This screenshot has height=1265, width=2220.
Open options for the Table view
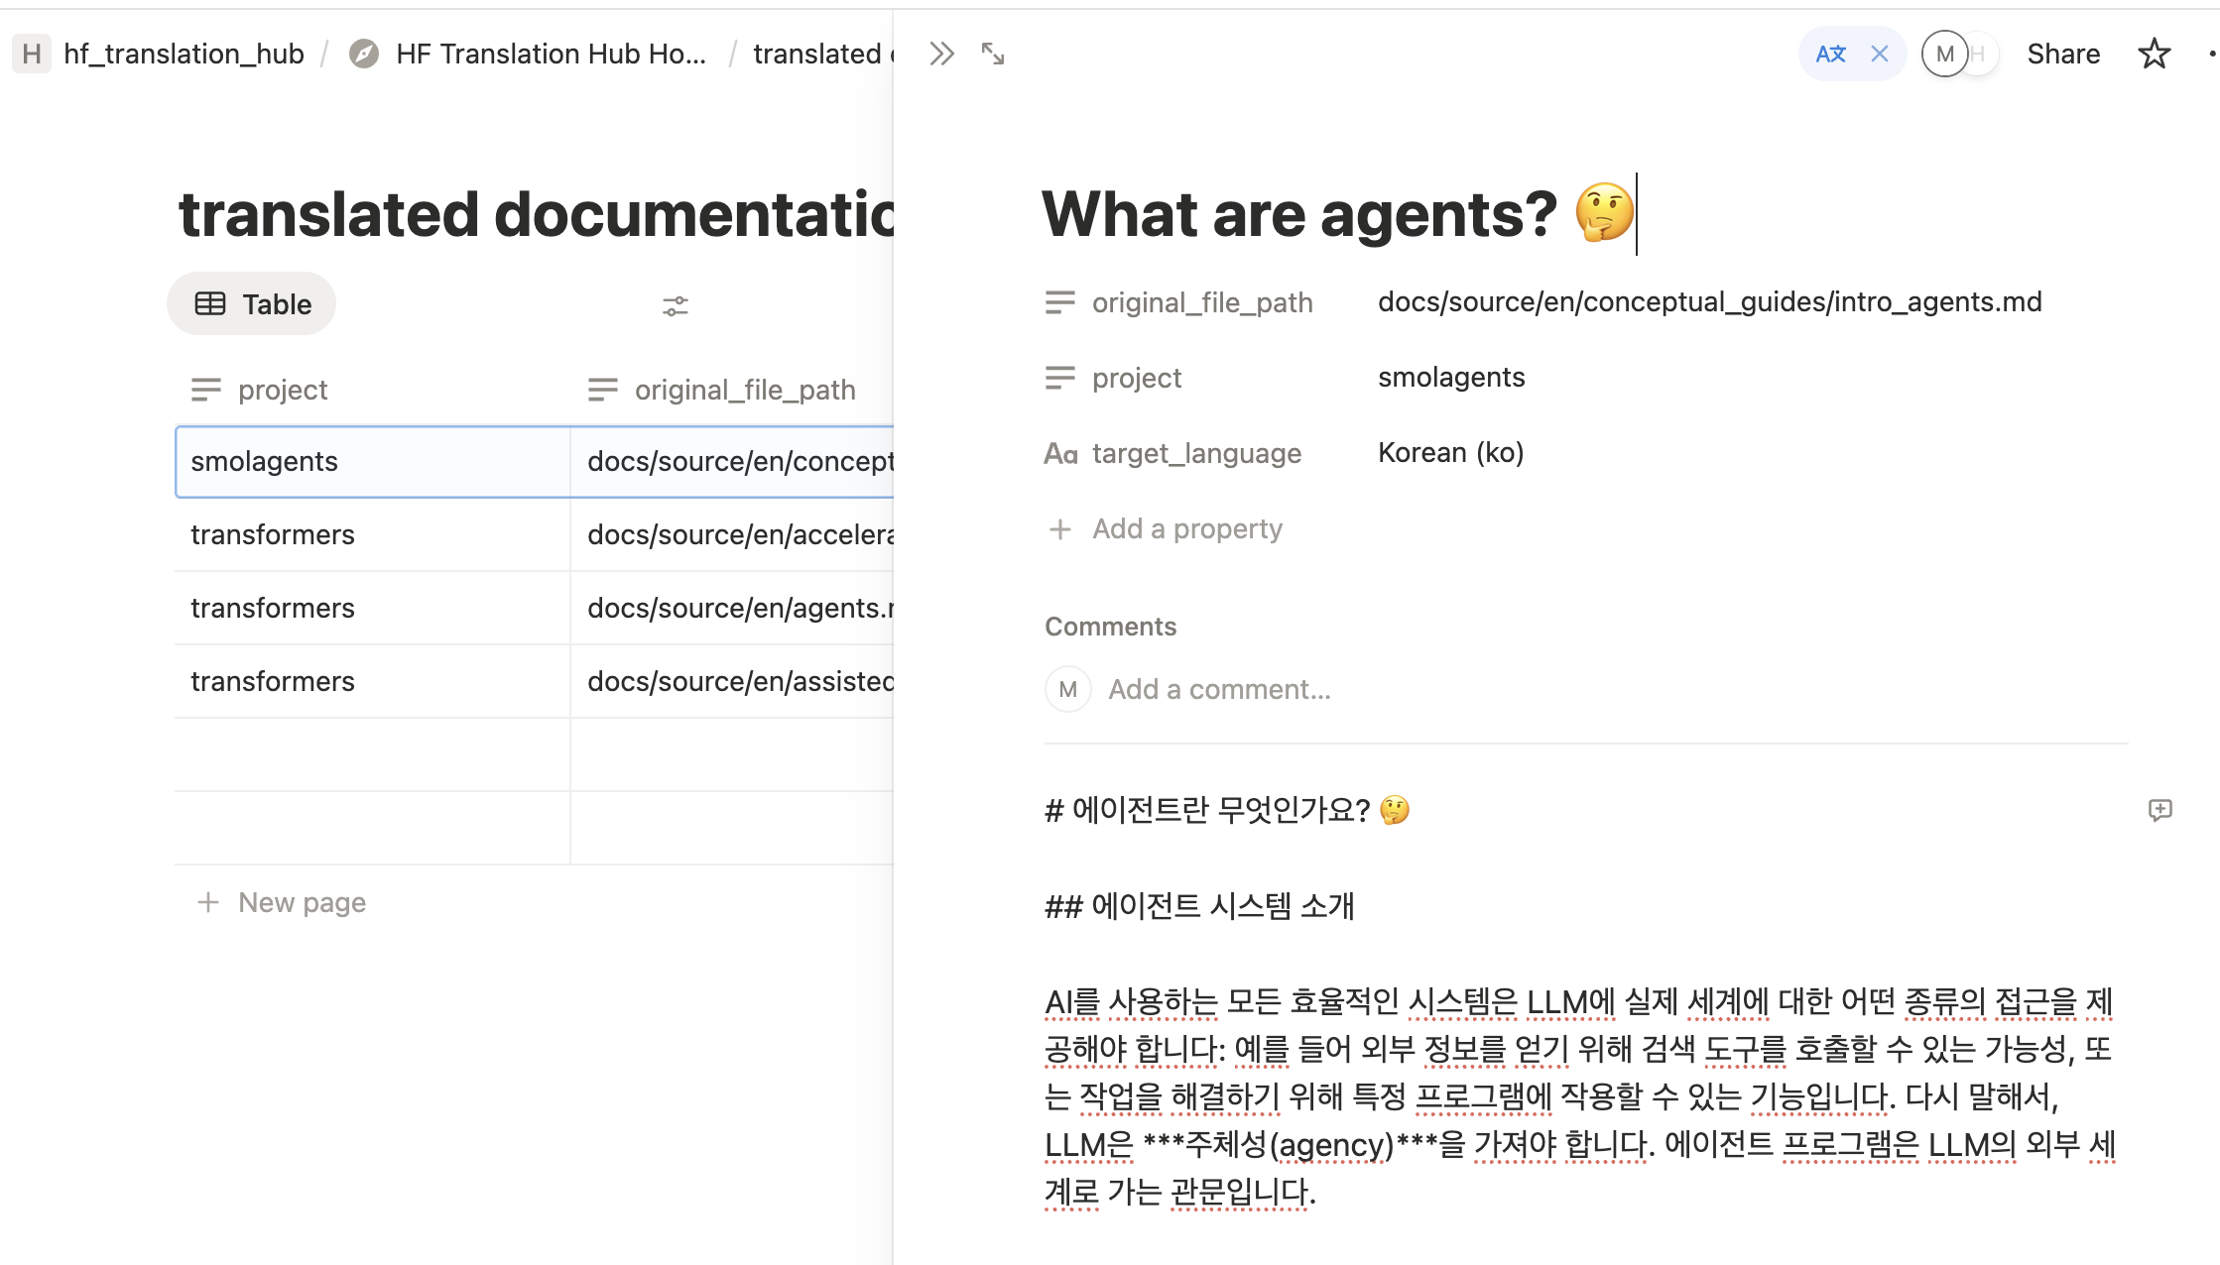coord(251,303)
